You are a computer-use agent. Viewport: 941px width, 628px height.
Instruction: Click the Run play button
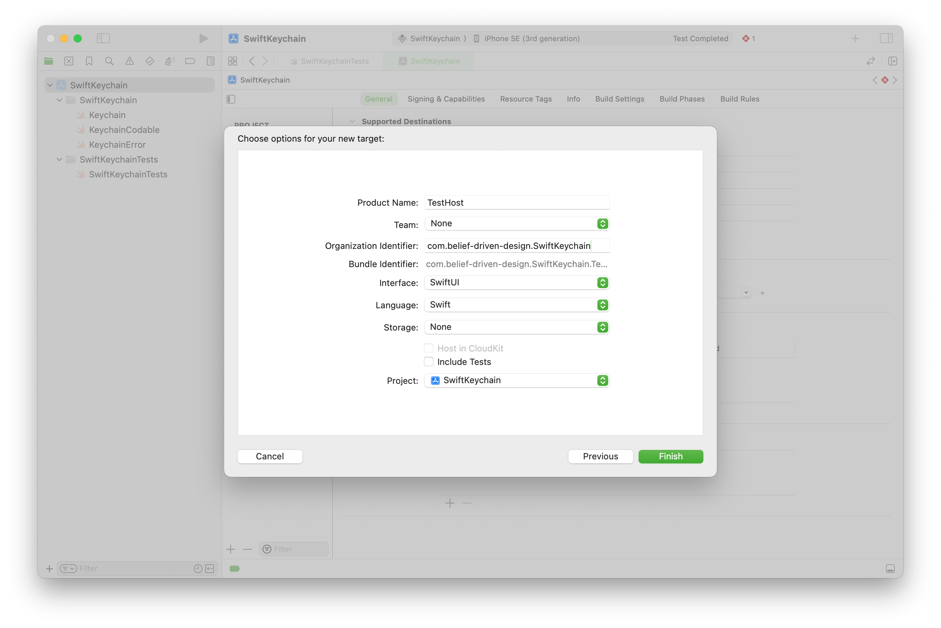tap(203, 38)
